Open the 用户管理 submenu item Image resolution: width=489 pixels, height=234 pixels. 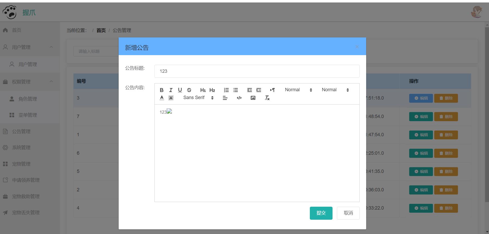click(x=30, y=64)
